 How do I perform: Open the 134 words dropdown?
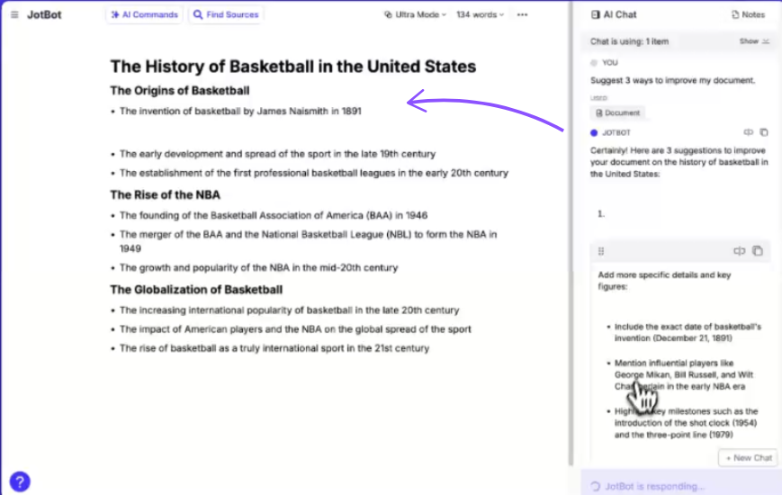[480, 15]
